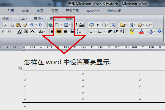The image size is (165, 110).
Task: Open the 表格 menu
Action: click(x=39, y=19)
